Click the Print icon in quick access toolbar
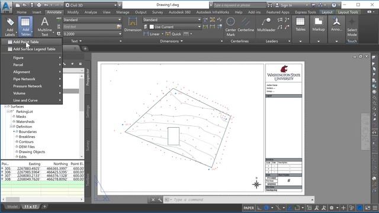The height and width of the screenshot is (213, 379). (x=38, y=5)
